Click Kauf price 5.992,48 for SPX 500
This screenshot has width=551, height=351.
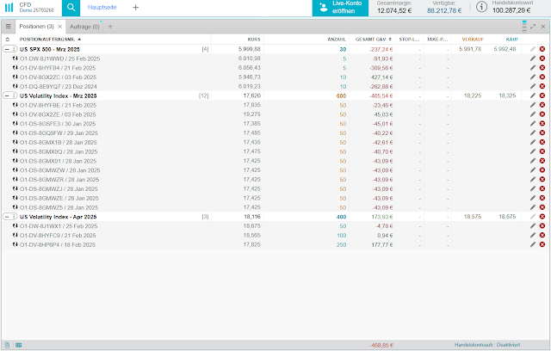(505, 49)
